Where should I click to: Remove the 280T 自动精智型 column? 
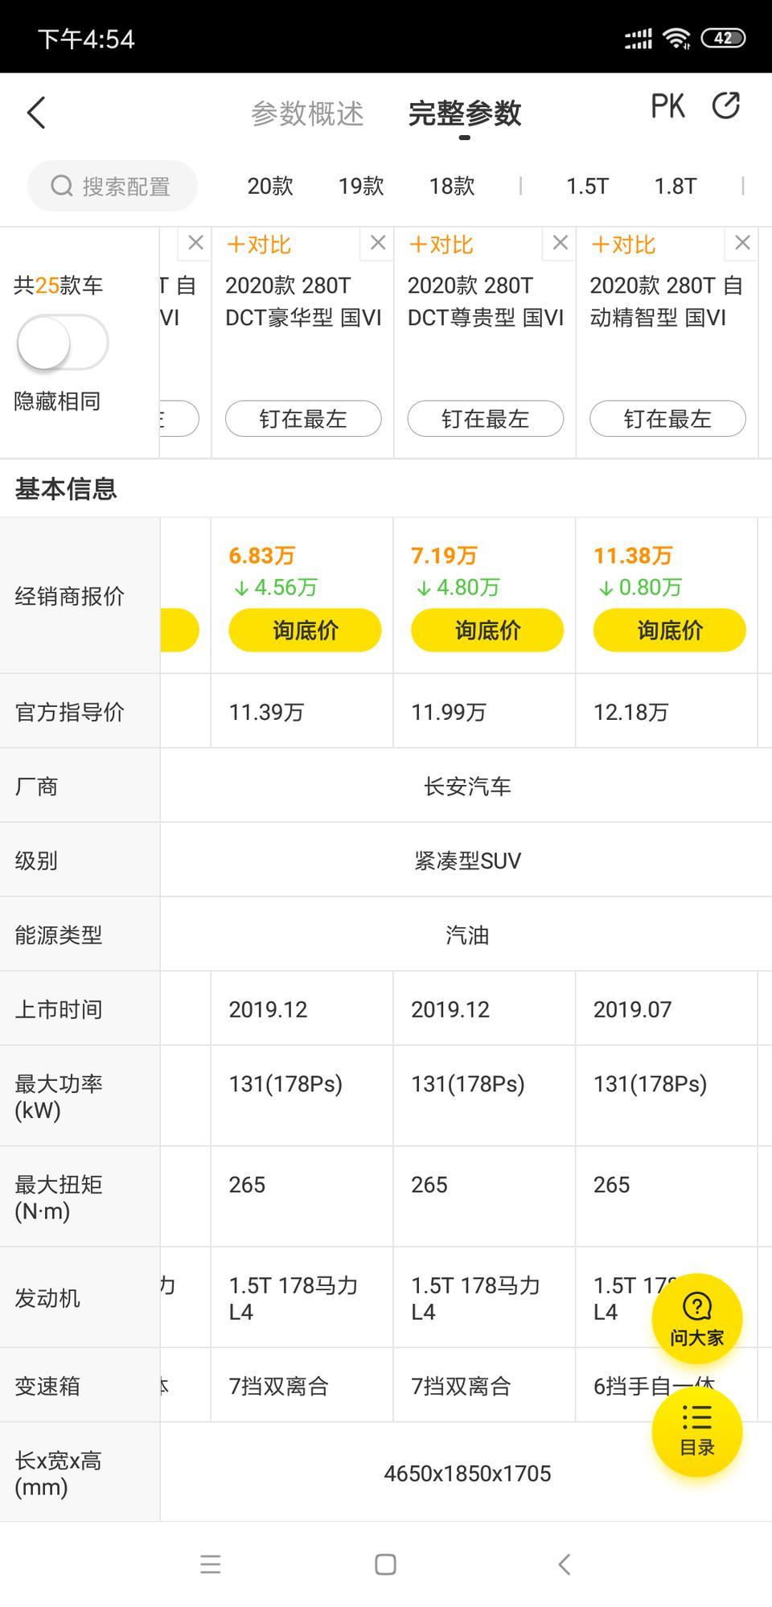(x=743, y=243)
